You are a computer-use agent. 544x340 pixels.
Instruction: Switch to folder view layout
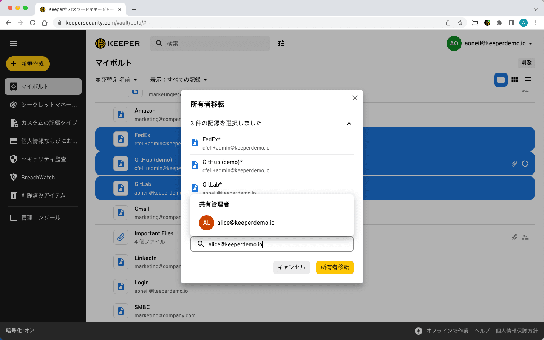pos(501,80)
